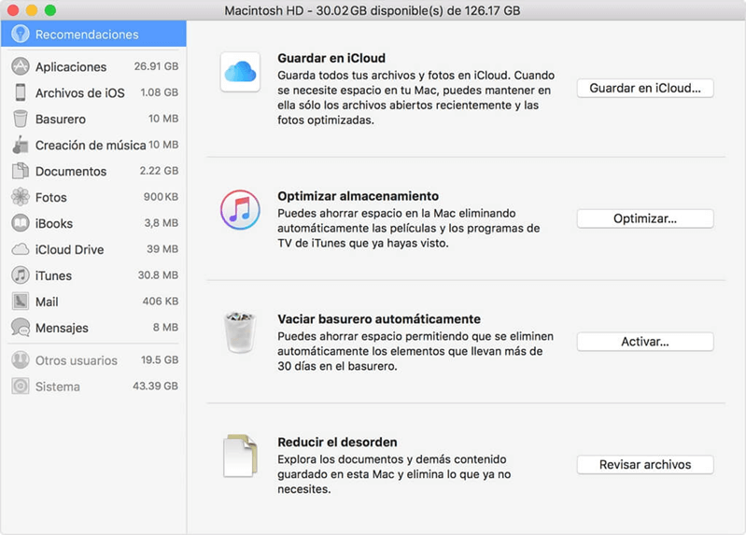Minimize the window with the yellow button
Viewport: 746px width, 535px height.
coord(32,10)
